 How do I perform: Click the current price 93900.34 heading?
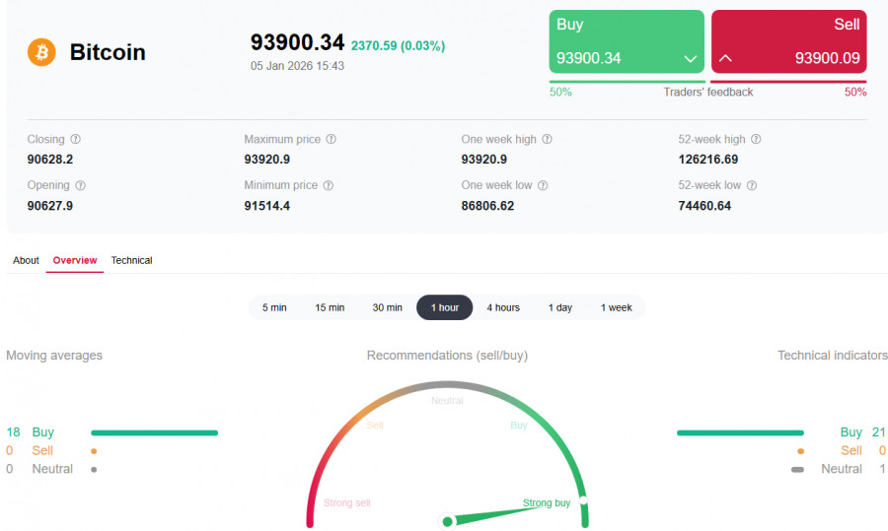coord(297,42)
